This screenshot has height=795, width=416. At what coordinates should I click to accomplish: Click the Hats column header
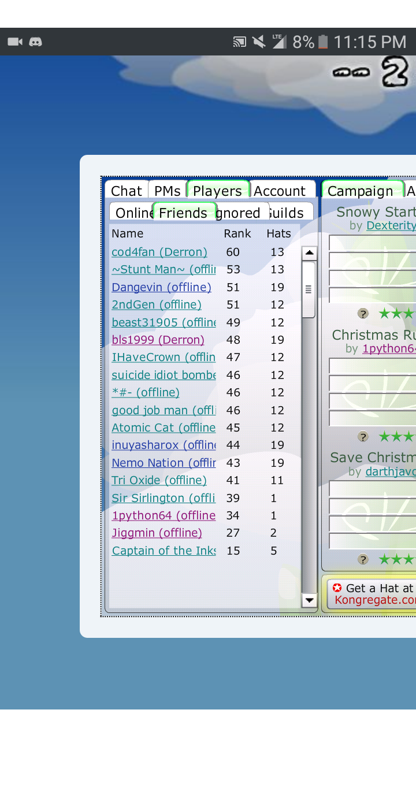[279, 233]
